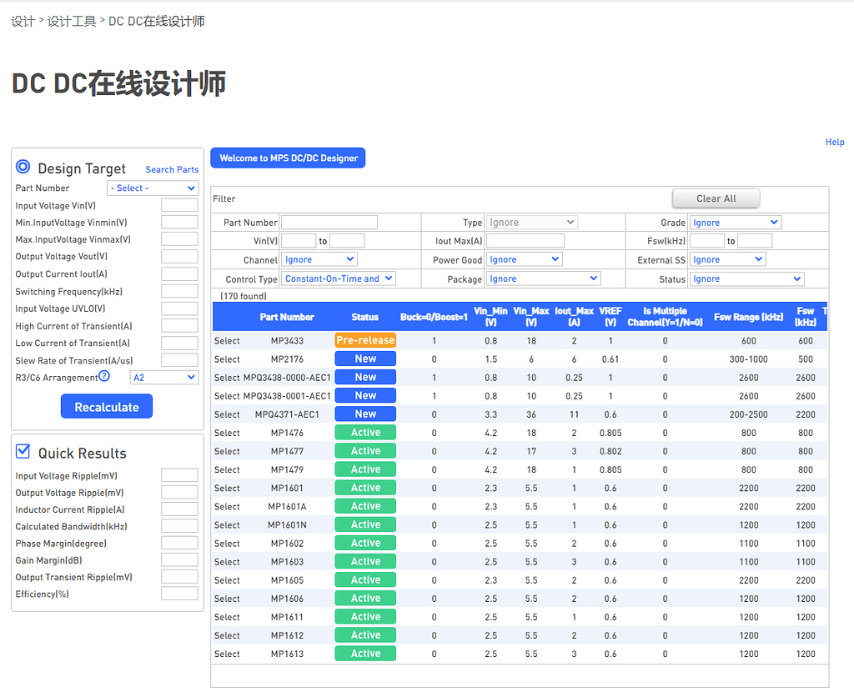Click the Vin(V) range input field
The width and height of the screenshot is (854, 697).
pyautogui.click(x=299, y=240)
